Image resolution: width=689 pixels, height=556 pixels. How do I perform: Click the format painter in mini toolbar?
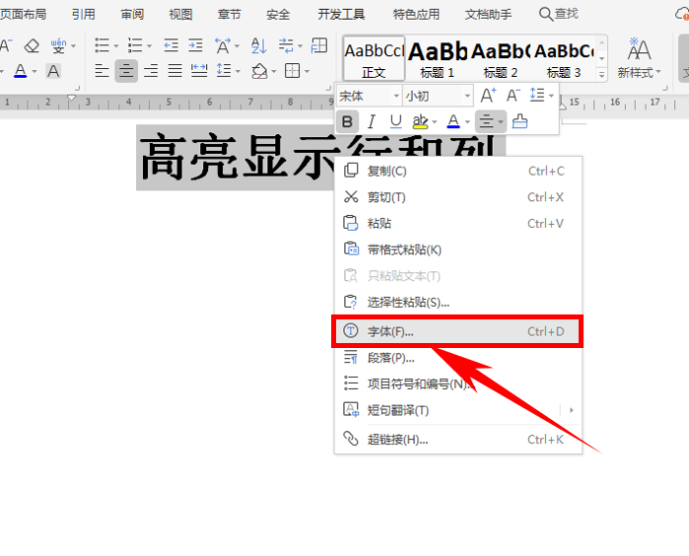(519, 121)
